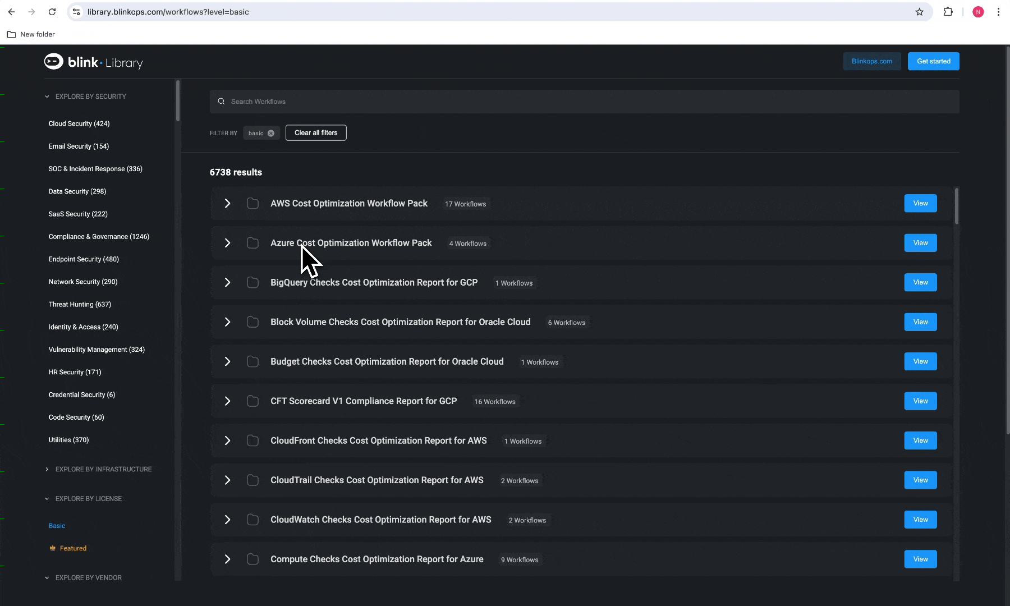Expand CloudTrail Checks AWS row
1010x606 pixels.
pyautogui.click(x=227, y=480)
